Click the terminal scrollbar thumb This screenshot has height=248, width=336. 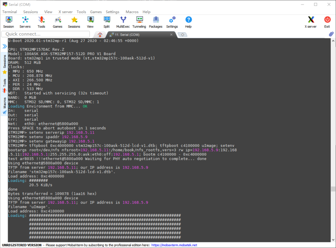point(333,189)
